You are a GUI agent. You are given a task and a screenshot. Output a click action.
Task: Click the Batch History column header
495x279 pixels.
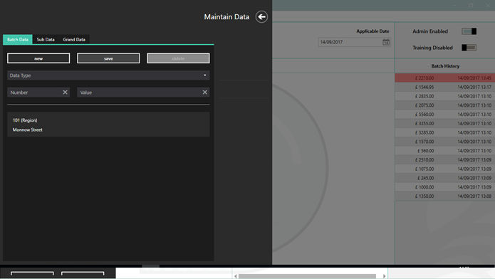(x=445, y=66)
